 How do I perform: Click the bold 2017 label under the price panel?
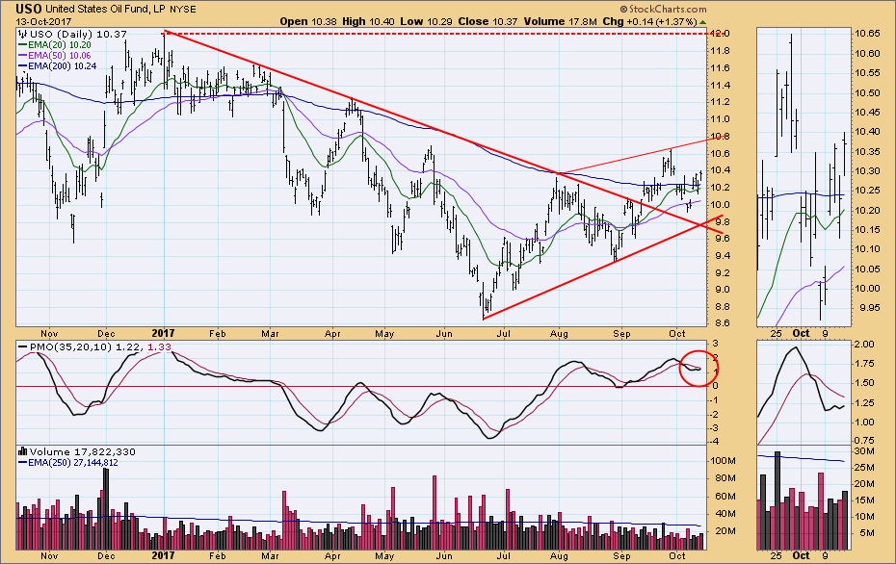164,333
